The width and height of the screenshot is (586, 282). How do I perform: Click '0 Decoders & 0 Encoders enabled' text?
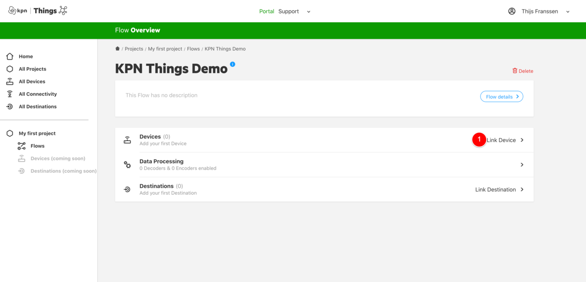[178, 169]
